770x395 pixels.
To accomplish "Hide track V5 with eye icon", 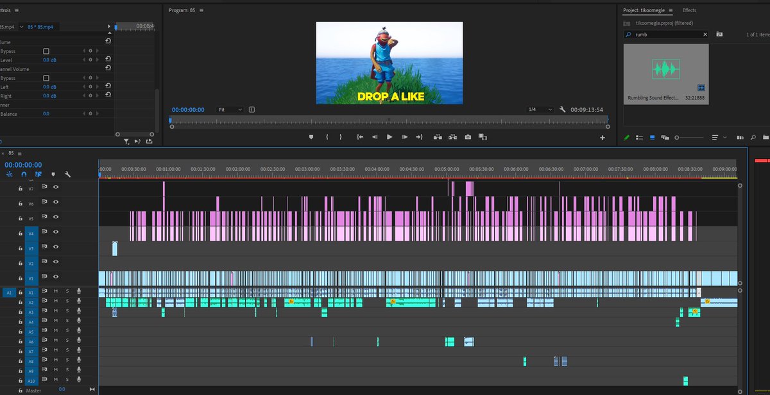I will coord(56,218).
